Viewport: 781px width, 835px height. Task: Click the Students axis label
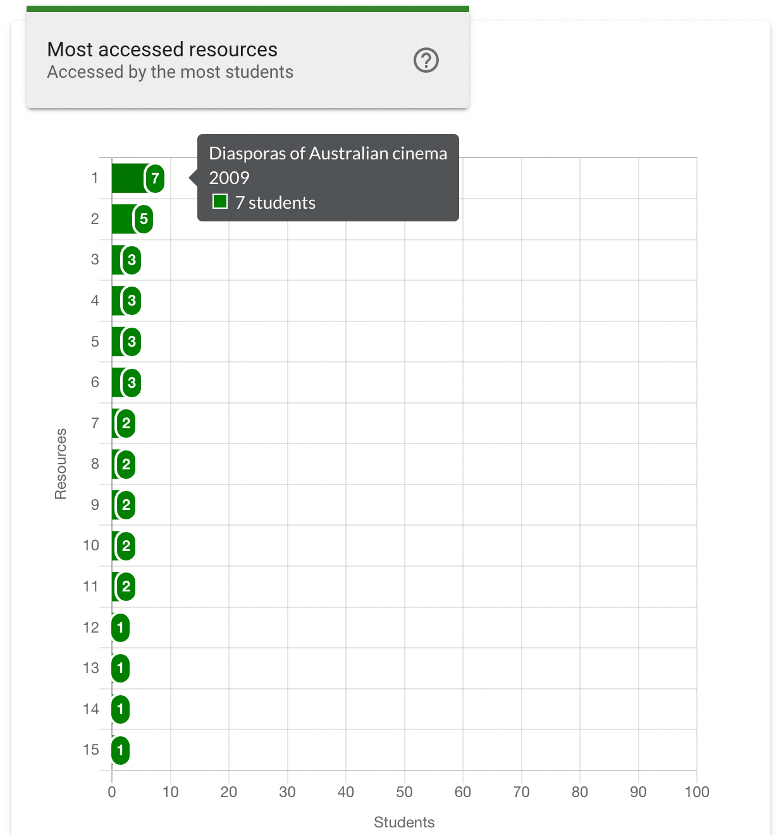coord(403,822)
